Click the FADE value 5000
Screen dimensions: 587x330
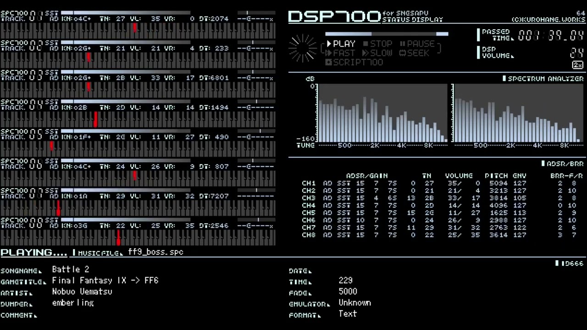348,291
